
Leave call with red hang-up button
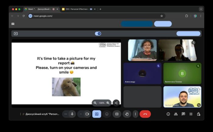pyautogui.click(x=145, y=114)
